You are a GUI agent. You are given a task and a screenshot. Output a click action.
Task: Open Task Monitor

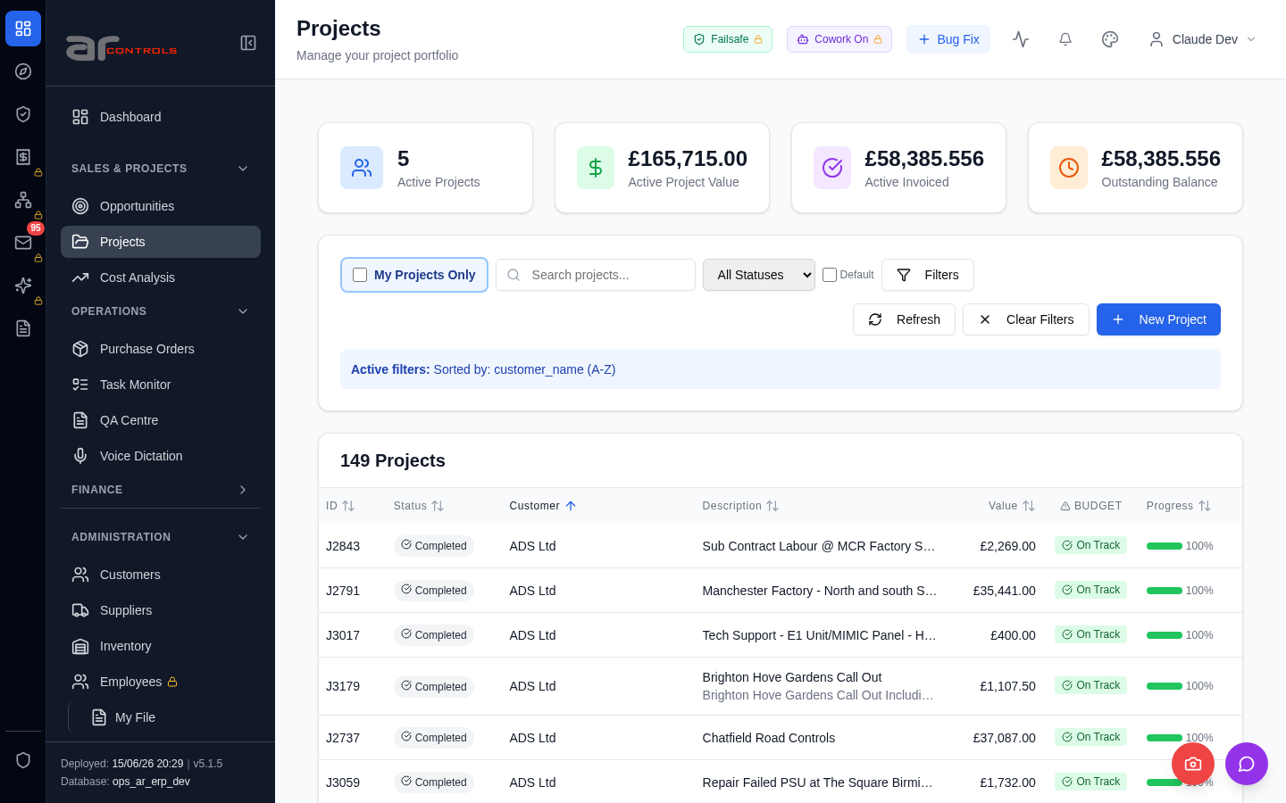161,385
